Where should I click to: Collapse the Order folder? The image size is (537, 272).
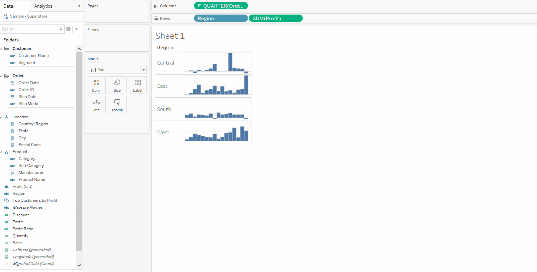(x=1, y=76)
